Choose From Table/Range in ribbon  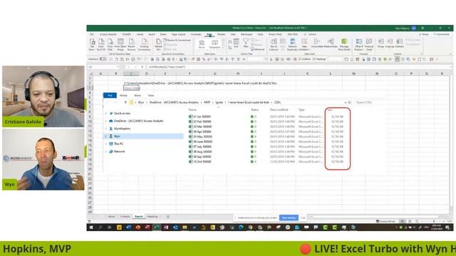click(120, 44)
